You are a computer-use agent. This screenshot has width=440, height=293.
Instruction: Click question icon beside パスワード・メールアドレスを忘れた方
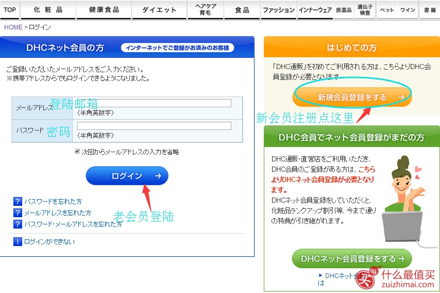pos(18,224)
